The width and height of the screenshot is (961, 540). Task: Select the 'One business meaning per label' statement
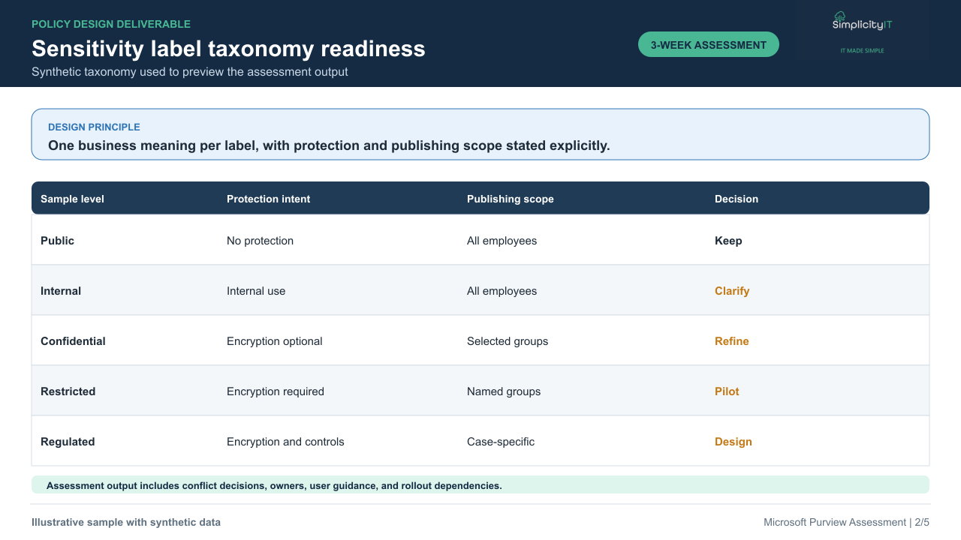pyautogui.click(x=329, y=145)
